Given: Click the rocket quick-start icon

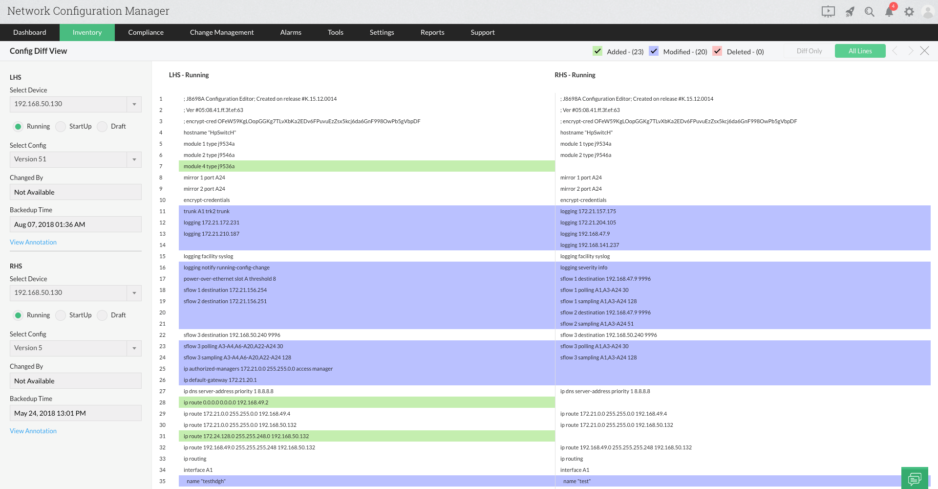Looking at the screenshot, I should (x=850, y=11).
